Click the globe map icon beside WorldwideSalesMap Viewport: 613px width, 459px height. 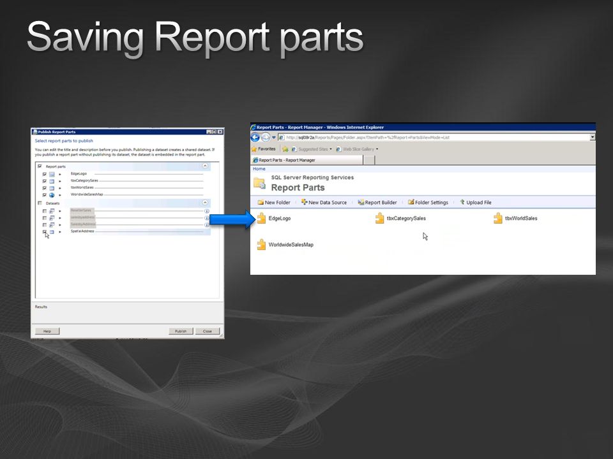tap(52, 195)
